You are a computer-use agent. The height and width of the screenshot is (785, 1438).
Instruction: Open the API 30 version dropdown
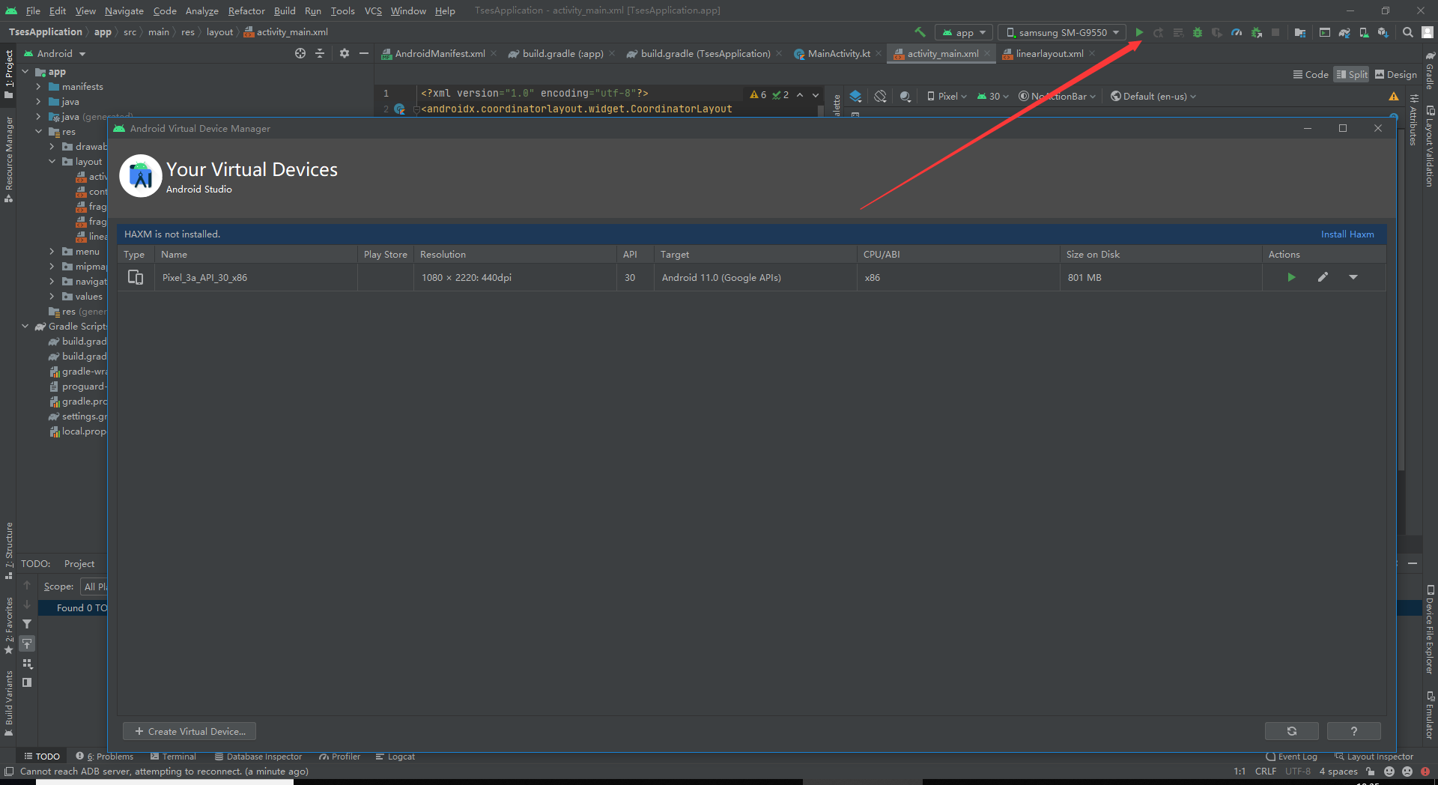992,97
